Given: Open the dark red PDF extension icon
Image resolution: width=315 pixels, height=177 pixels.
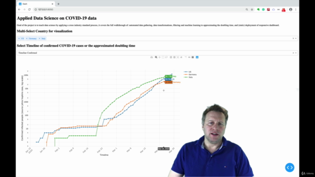Looking at the screenshot, I should [x=268, y=9].
